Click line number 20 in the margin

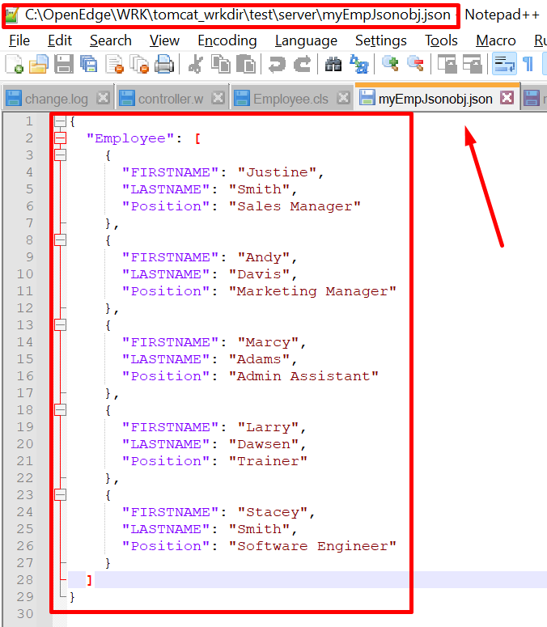pyautogui.click(x=26, y=444)
